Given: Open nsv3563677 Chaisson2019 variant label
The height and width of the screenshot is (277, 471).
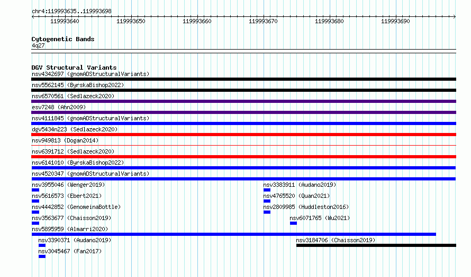Looking at the screenshot, I should click(71, 218).
